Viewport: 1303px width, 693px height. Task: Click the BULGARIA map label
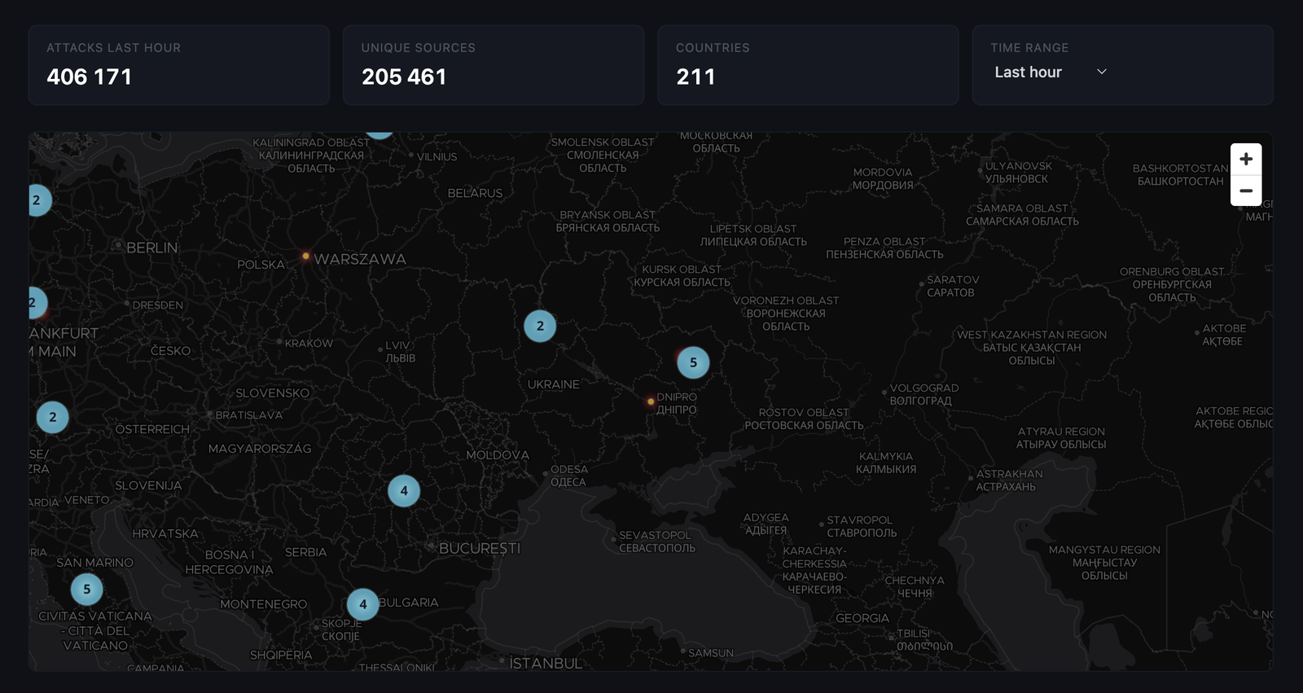[x=409, y=603]
